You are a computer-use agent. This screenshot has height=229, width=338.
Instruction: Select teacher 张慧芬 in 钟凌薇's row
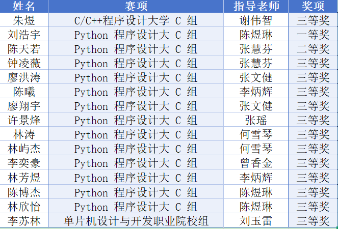256,63
